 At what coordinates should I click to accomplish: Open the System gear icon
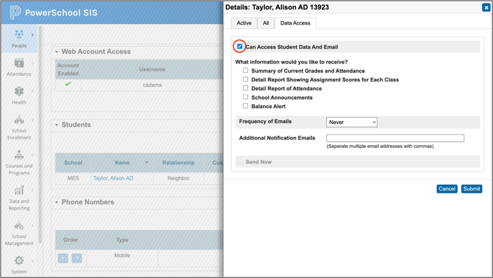pos(19,260)
